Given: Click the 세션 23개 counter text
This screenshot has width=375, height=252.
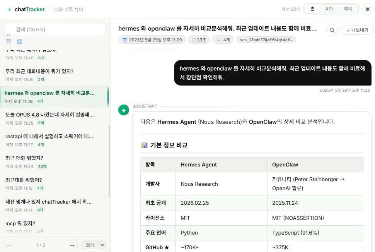Looking at the screenshot, I should pyautogui.click(x=291, y=9).
